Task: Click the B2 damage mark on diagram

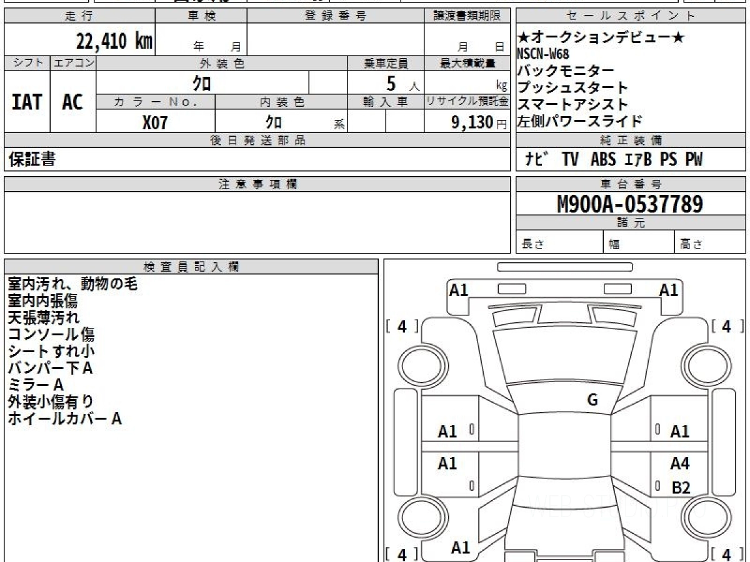Action: tap(681, 488)
